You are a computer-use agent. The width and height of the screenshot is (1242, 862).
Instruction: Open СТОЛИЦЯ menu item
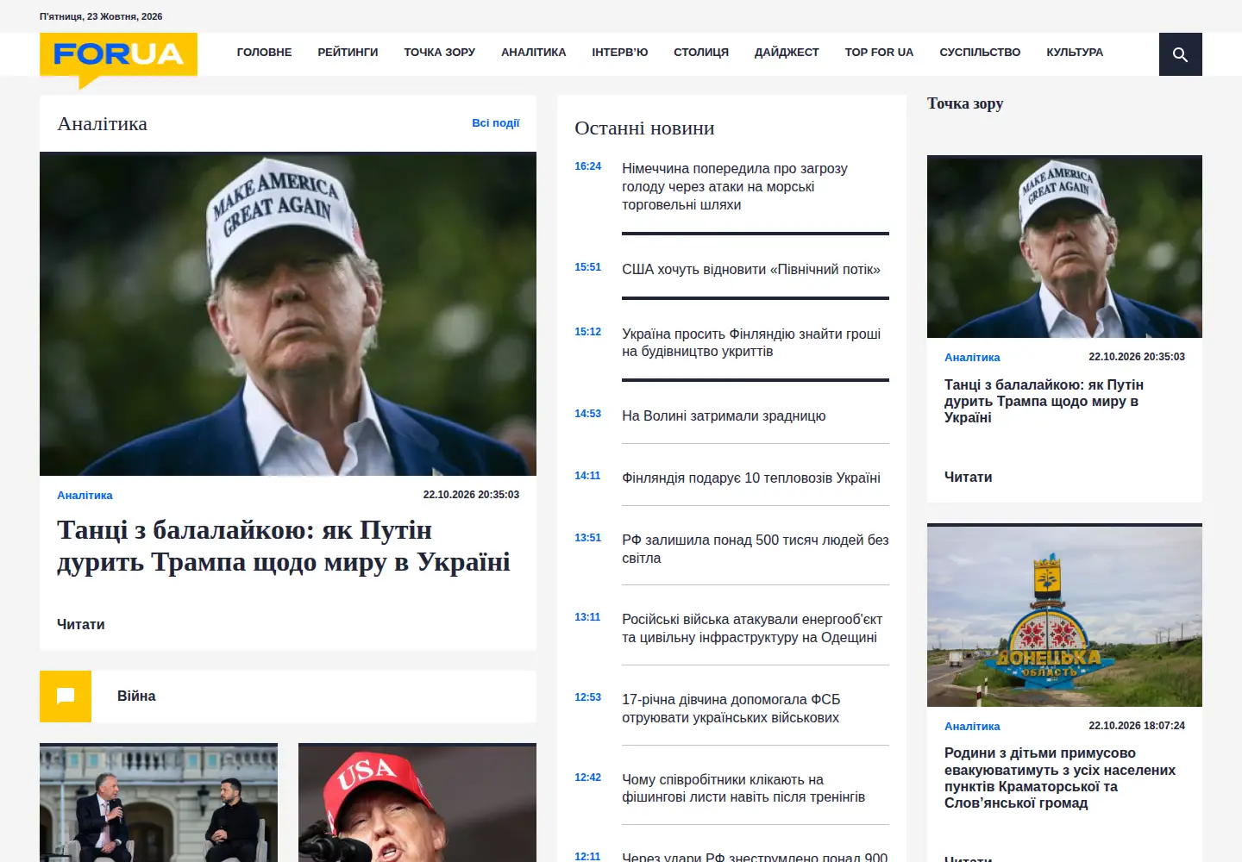[x=701, y=53]
